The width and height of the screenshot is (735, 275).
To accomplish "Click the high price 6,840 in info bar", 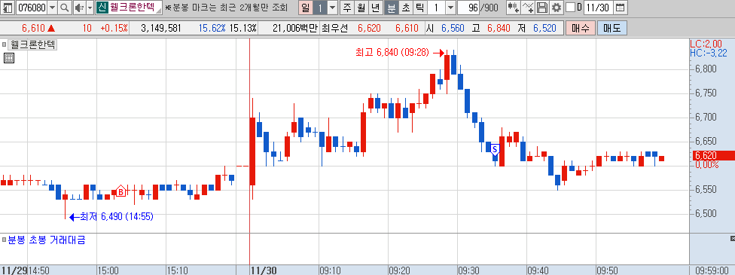I will point(499,28).
